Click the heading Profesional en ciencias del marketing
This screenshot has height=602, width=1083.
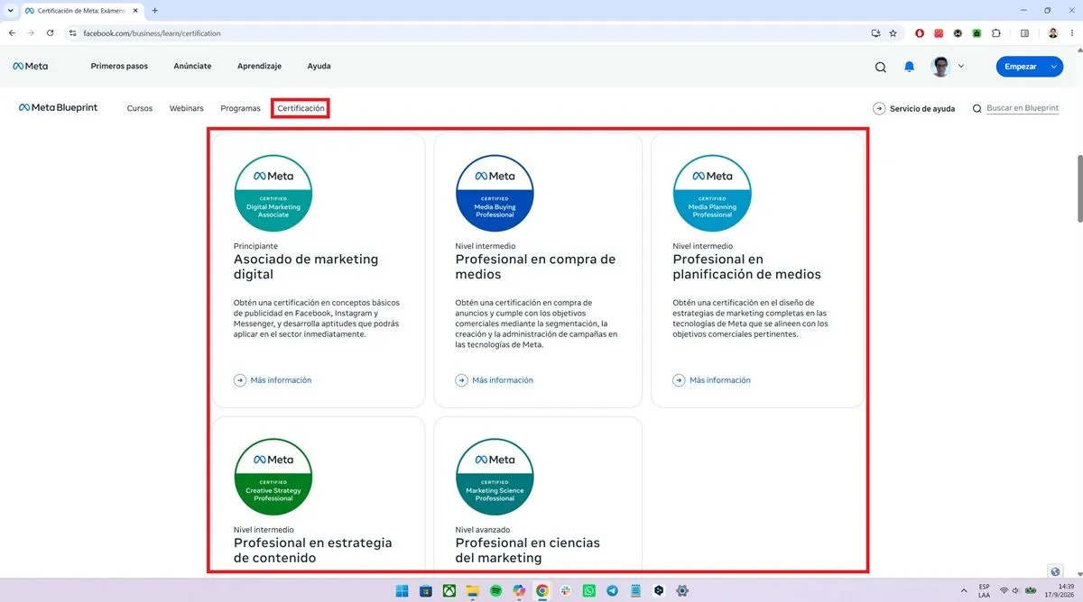point(528,551)
